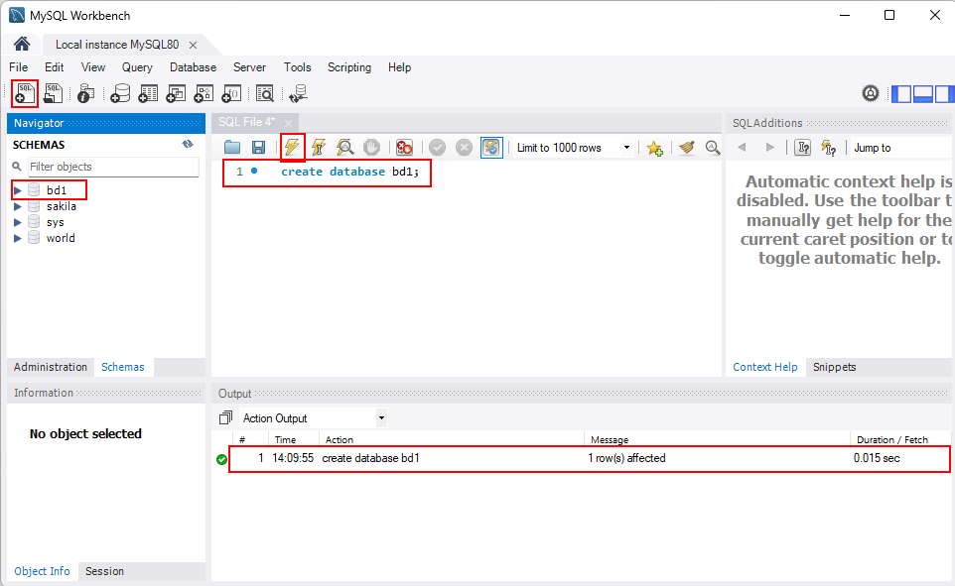The width and height of the screenshot is (955, 586).
Task: Open the Edit menu
Action: pos(55,67)
